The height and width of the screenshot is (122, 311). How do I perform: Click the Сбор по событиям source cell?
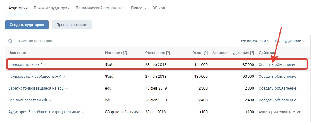tap(122, 112)
